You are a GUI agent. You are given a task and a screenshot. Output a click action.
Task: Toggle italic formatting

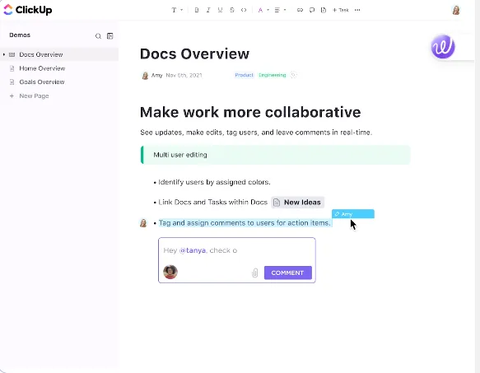(208, 10)
